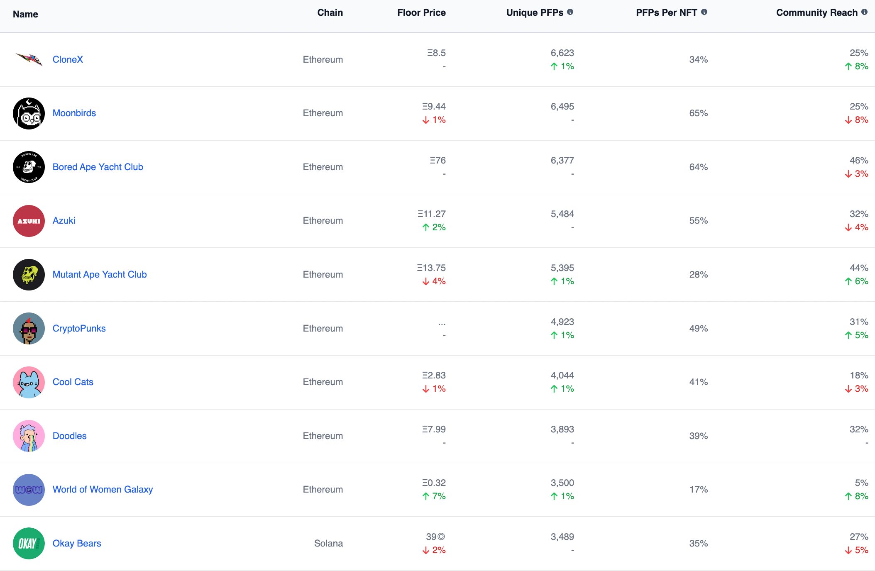Click Mutant Ape unique PFPs count 5,395
The height and width of the screenshot is (571, 875).
562,268
